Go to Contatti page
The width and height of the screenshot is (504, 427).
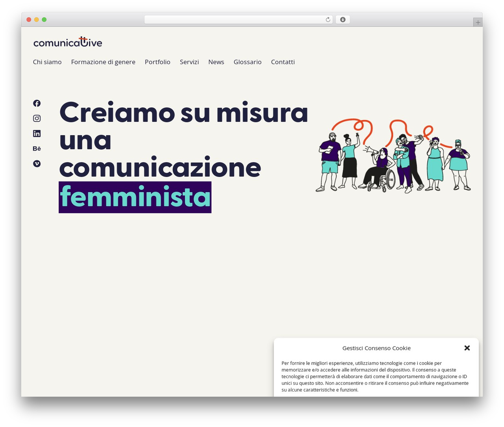(x=283, y=62)
